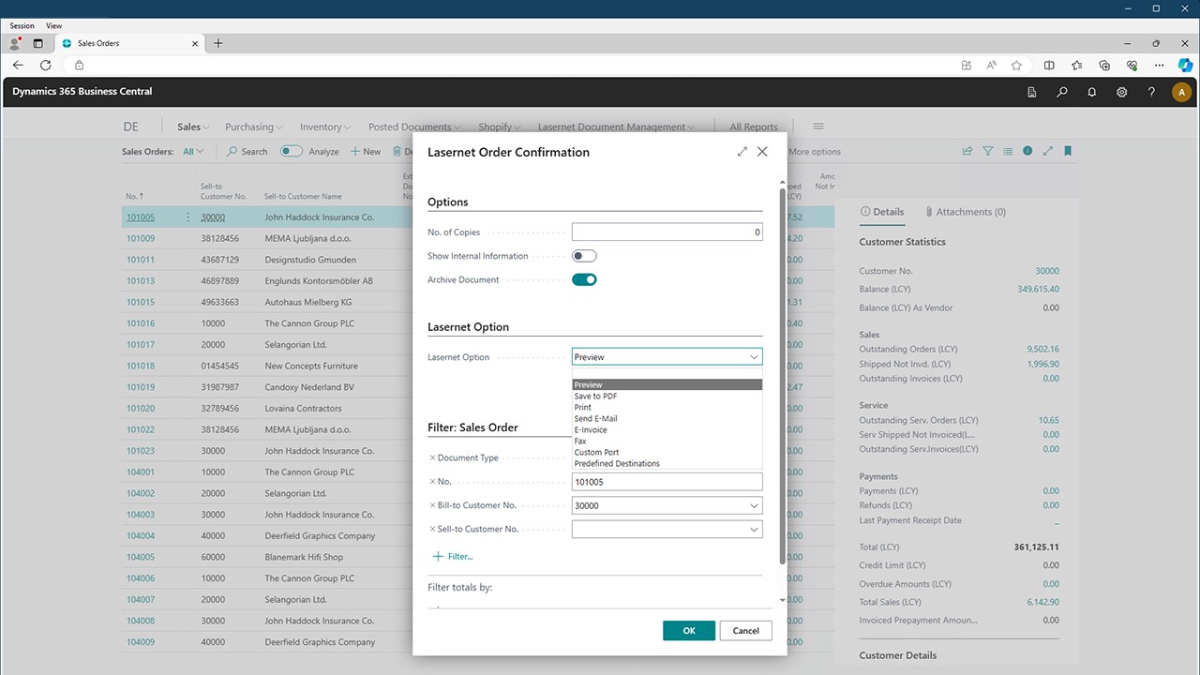Toggle Show Internal Information switch
1200x675 pixels.
click(x=584, y=256)
